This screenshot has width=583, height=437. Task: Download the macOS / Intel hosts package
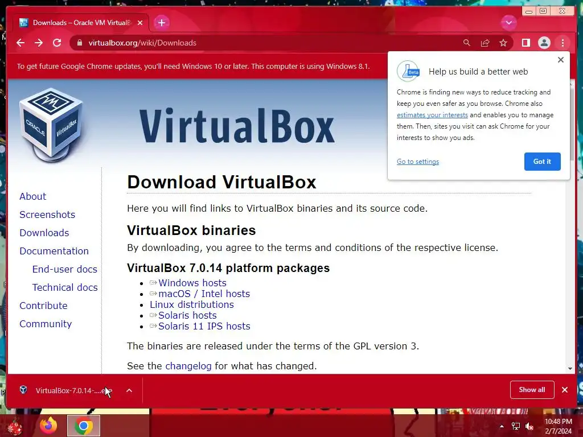click(204, 294)
